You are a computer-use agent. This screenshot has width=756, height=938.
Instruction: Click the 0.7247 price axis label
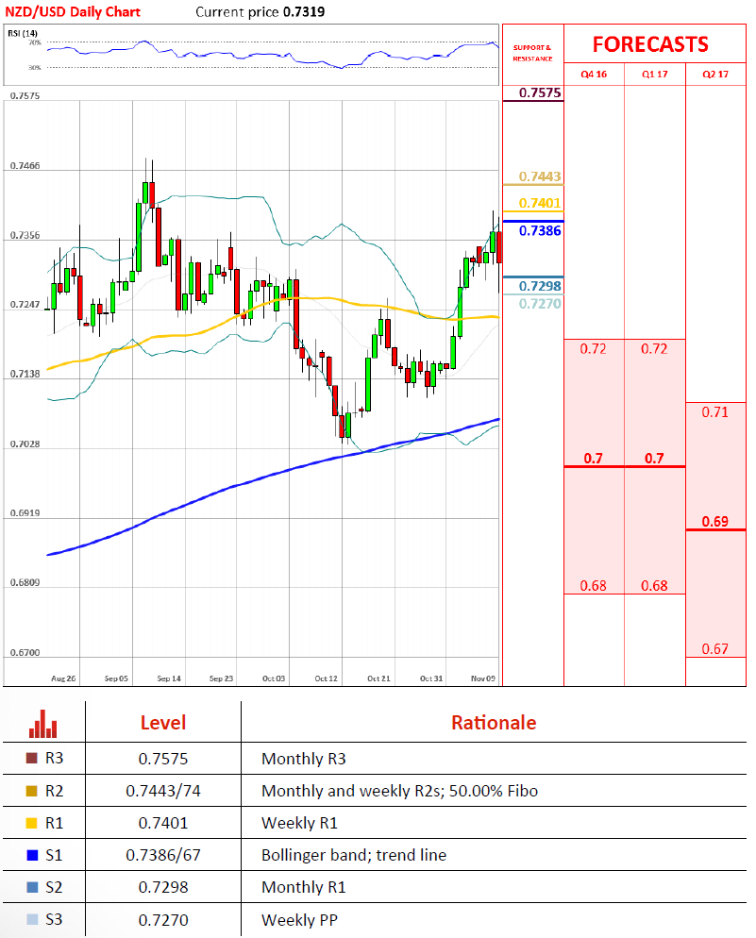coord(25,305)
